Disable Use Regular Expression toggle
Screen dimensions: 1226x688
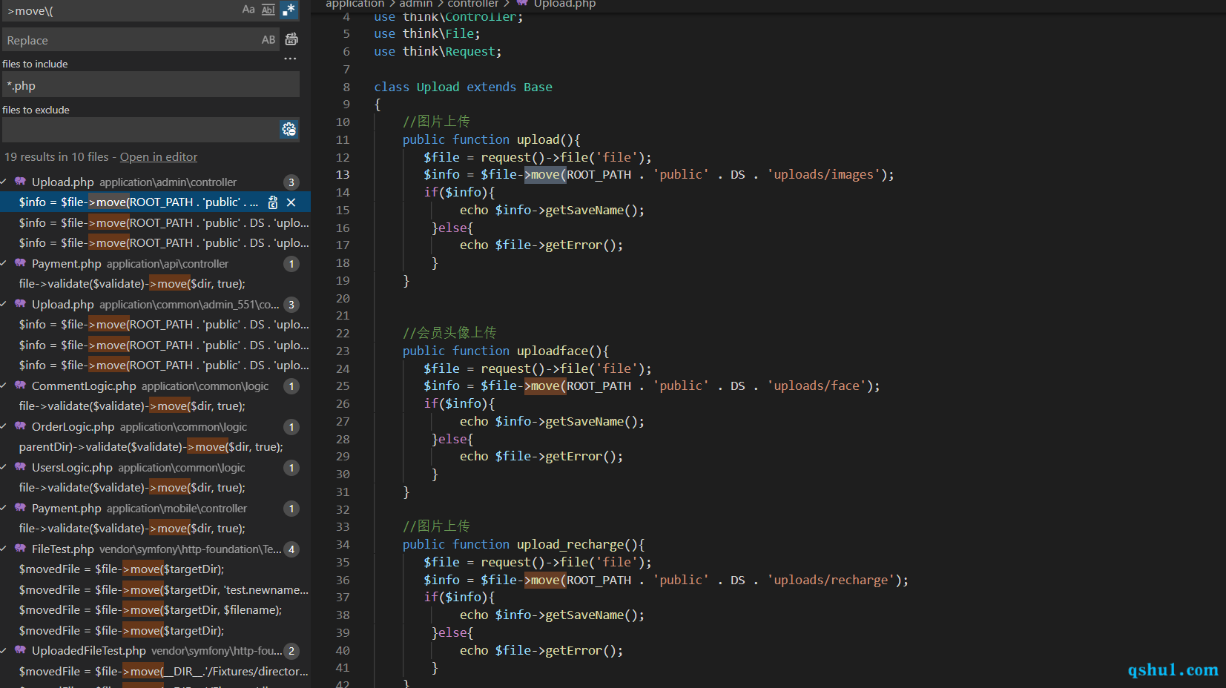[289, 10]
